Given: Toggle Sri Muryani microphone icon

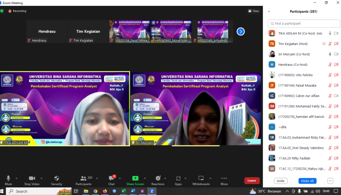Looking at the screenshot, I should click(x=330, y=54).
